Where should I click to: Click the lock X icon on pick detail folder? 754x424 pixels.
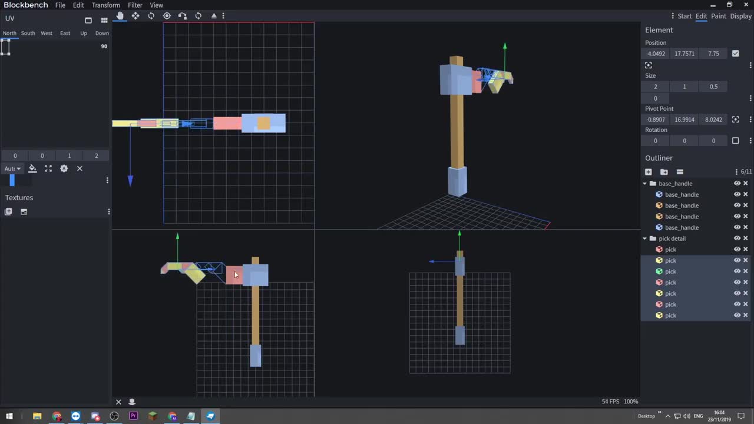pyautogui.click(x=745, y=238)
